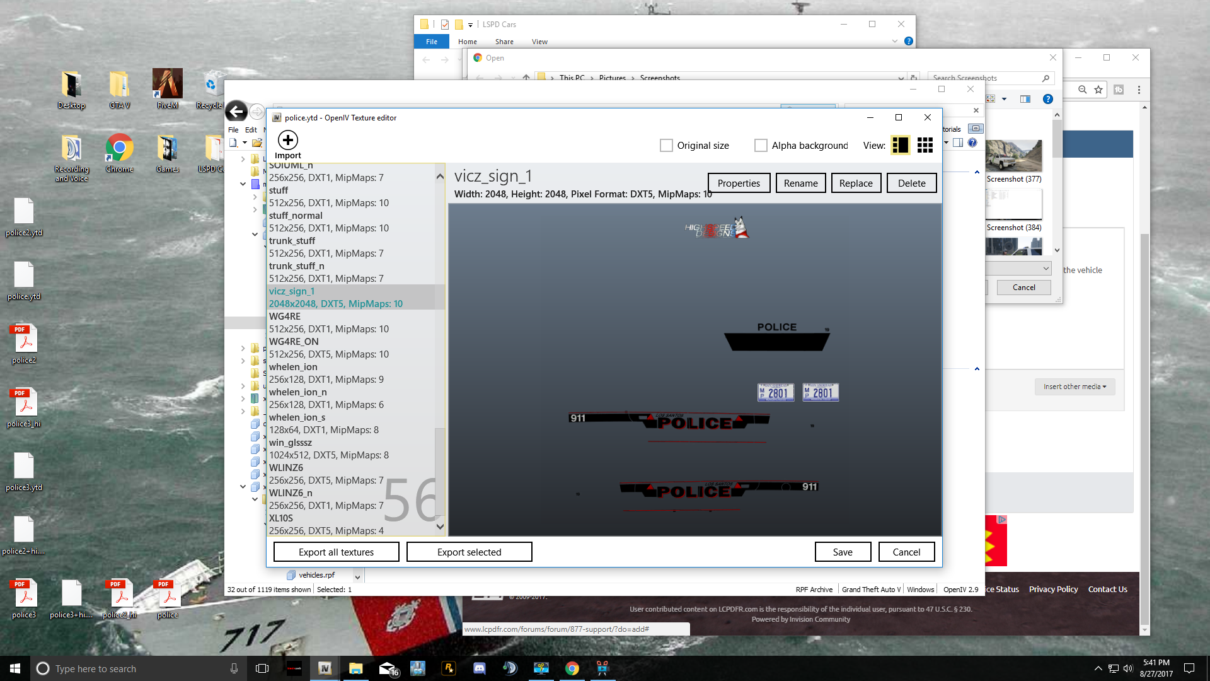Open Discord from the taskbar
The width and height of the screenshot is (1210, 681).
[x=479, y=668]
